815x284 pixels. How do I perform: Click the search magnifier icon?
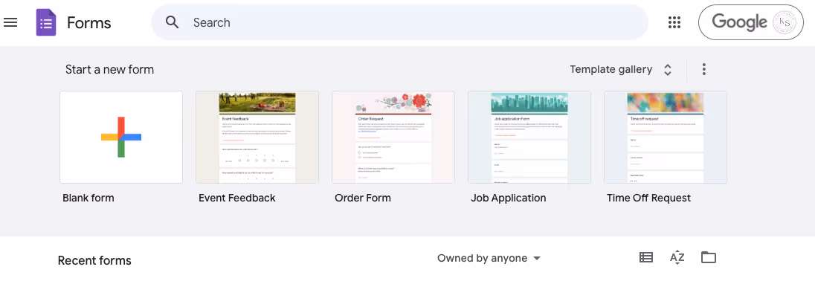[x=172, y=22]
